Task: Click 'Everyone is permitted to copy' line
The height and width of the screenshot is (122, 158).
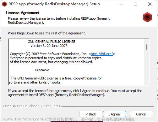Action: click(x=56, y=58)
